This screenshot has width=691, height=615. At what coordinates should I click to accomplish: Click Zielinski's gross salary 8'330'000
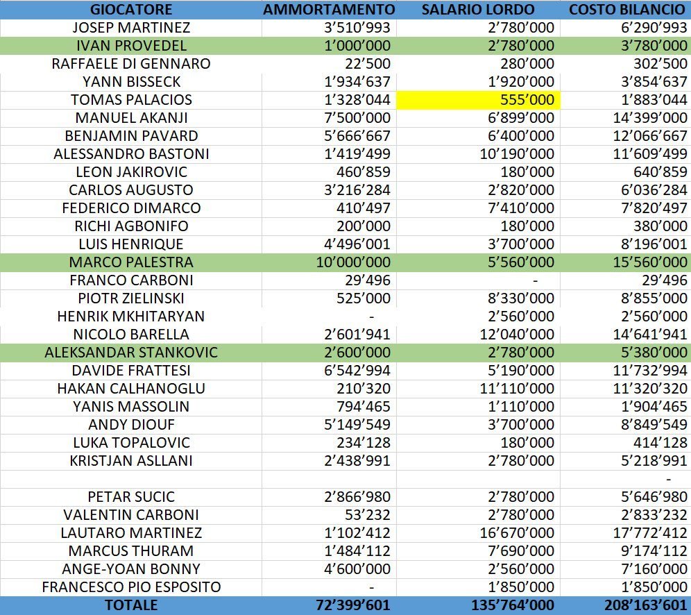point(478,299)
